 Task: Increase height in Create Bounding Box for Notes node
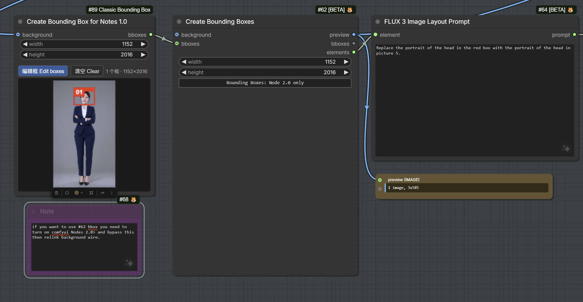(143, 55)
